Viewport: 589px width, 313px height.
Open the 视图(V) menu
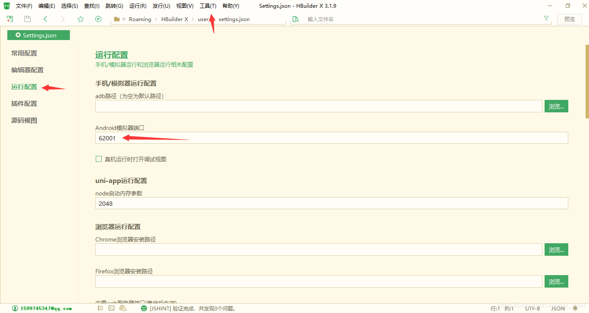click(x=185, y=6)
